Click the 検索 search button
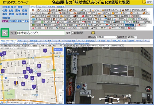Screen dimensions: 154x106 68,33
